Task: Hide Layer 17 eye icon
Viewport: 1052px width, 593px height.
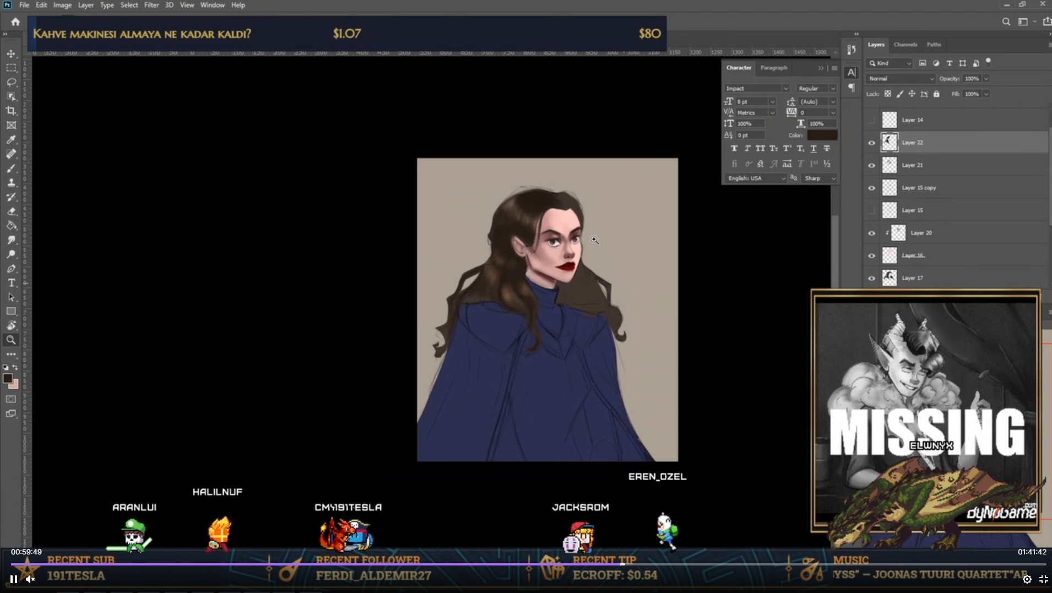Action: click(x=871, y=278)
